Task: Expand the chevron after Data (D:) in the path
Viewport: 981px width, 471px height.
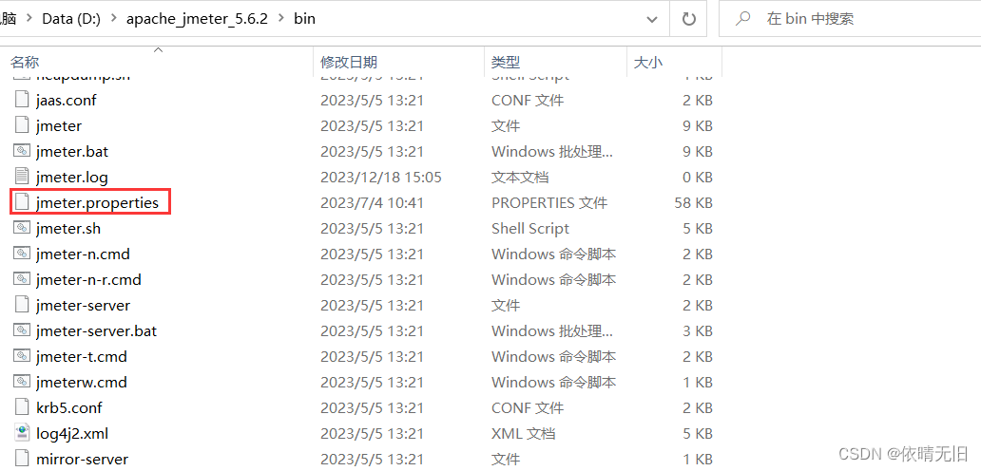Action: pos(113,19)
